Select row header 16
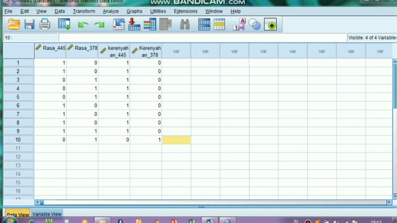 click(x=18, y=191)
